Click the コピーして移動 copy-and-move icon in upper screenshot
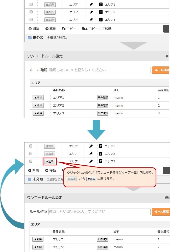Screen dimensions: 170x252 point(85,29)
